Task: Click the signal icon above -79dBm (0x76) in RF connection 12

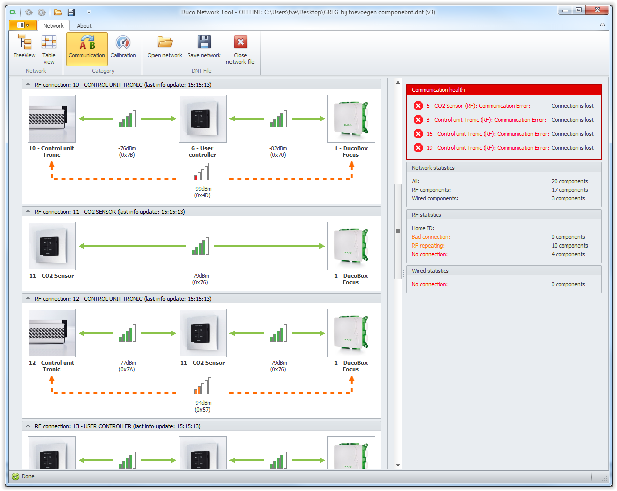Action: click(278, 333)
